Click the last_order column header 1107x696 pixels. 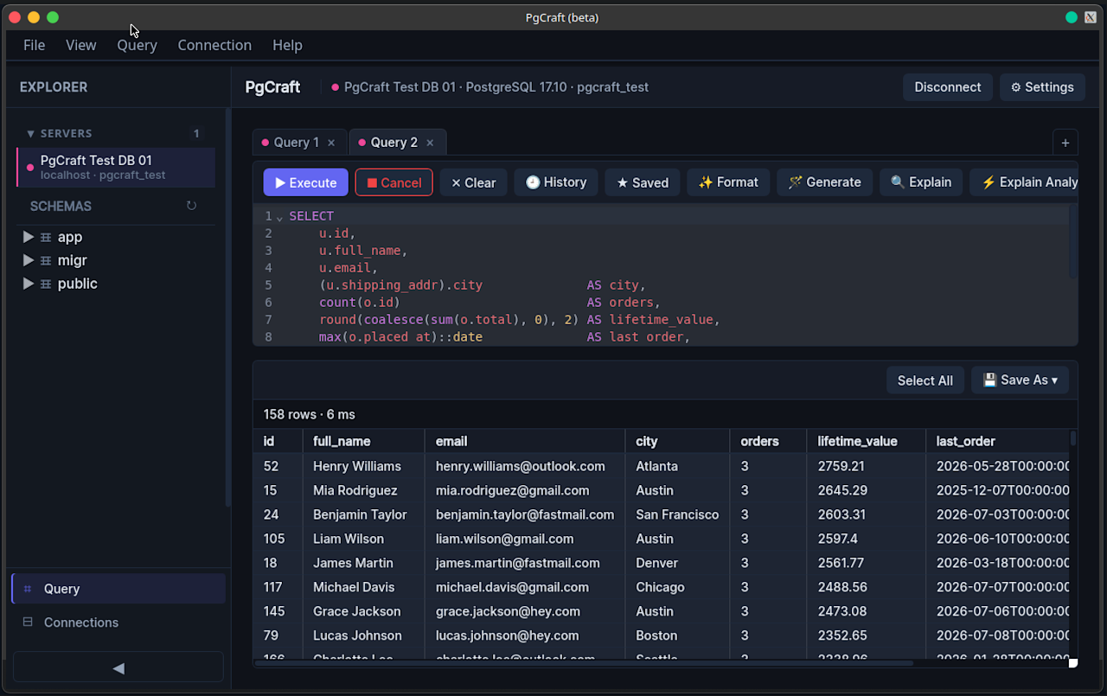(x=997, y=441)
